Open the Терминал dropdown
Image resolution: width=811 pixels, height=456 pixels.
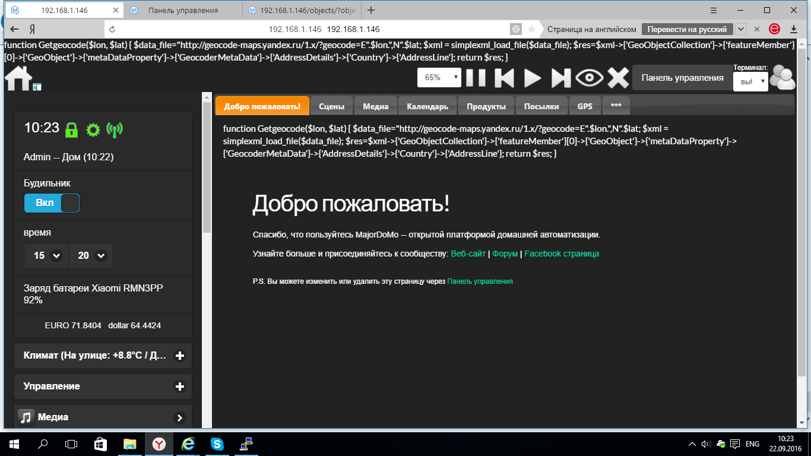(x=750, y=82)
